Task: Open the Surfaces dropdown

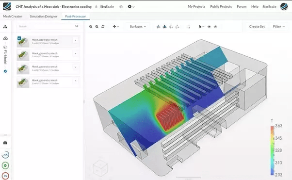Action: coord(138,27)
